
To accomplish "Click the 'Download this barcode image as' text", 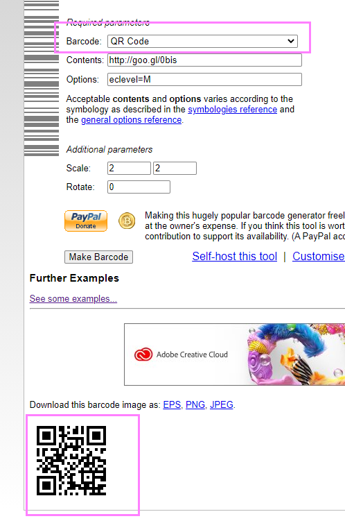I will (x=95, y=404).
